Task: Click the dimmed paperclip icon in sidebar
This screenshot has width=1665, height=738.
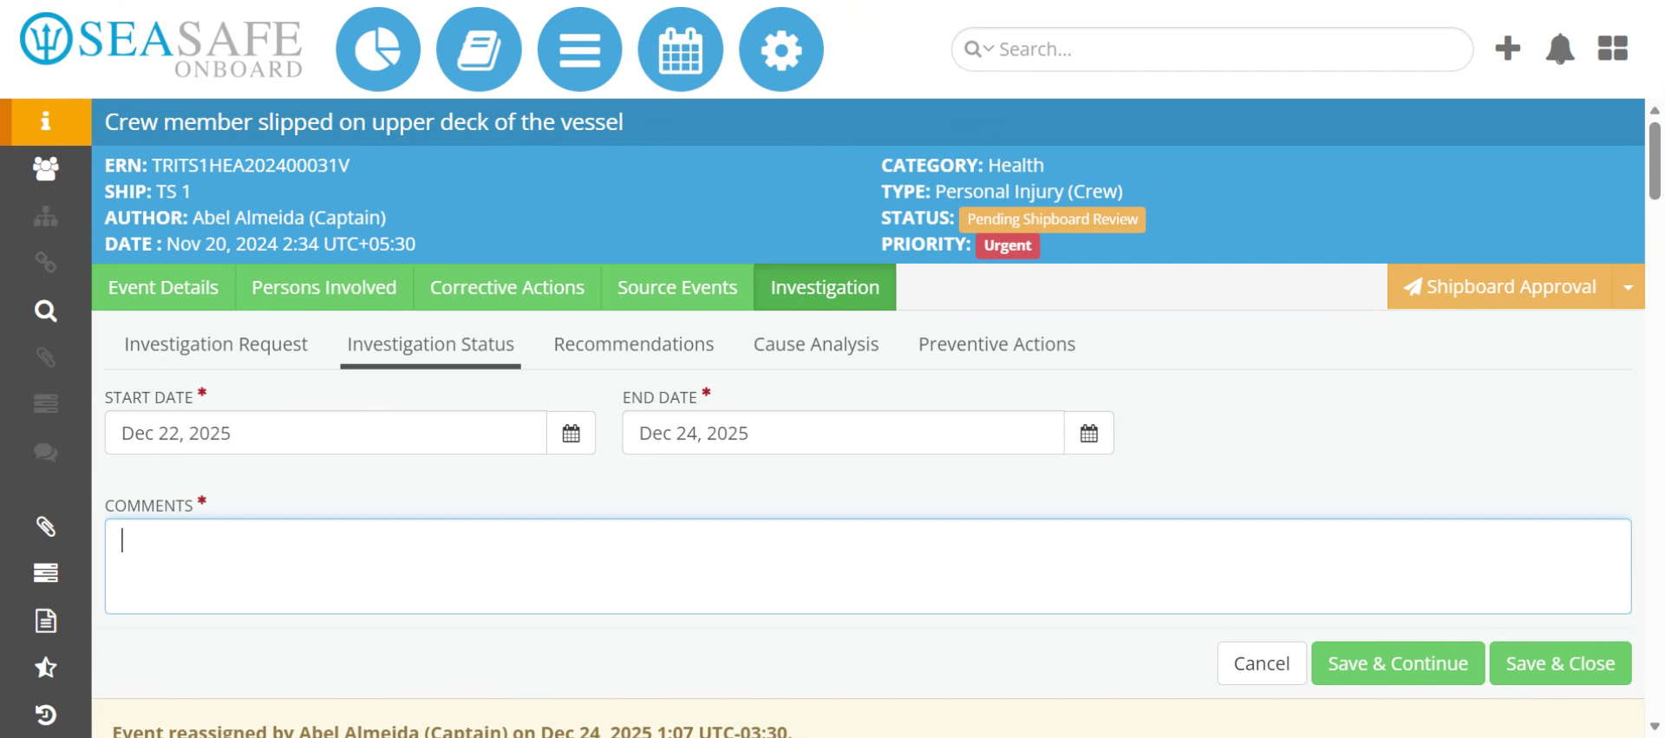Action: click(45, 357)
